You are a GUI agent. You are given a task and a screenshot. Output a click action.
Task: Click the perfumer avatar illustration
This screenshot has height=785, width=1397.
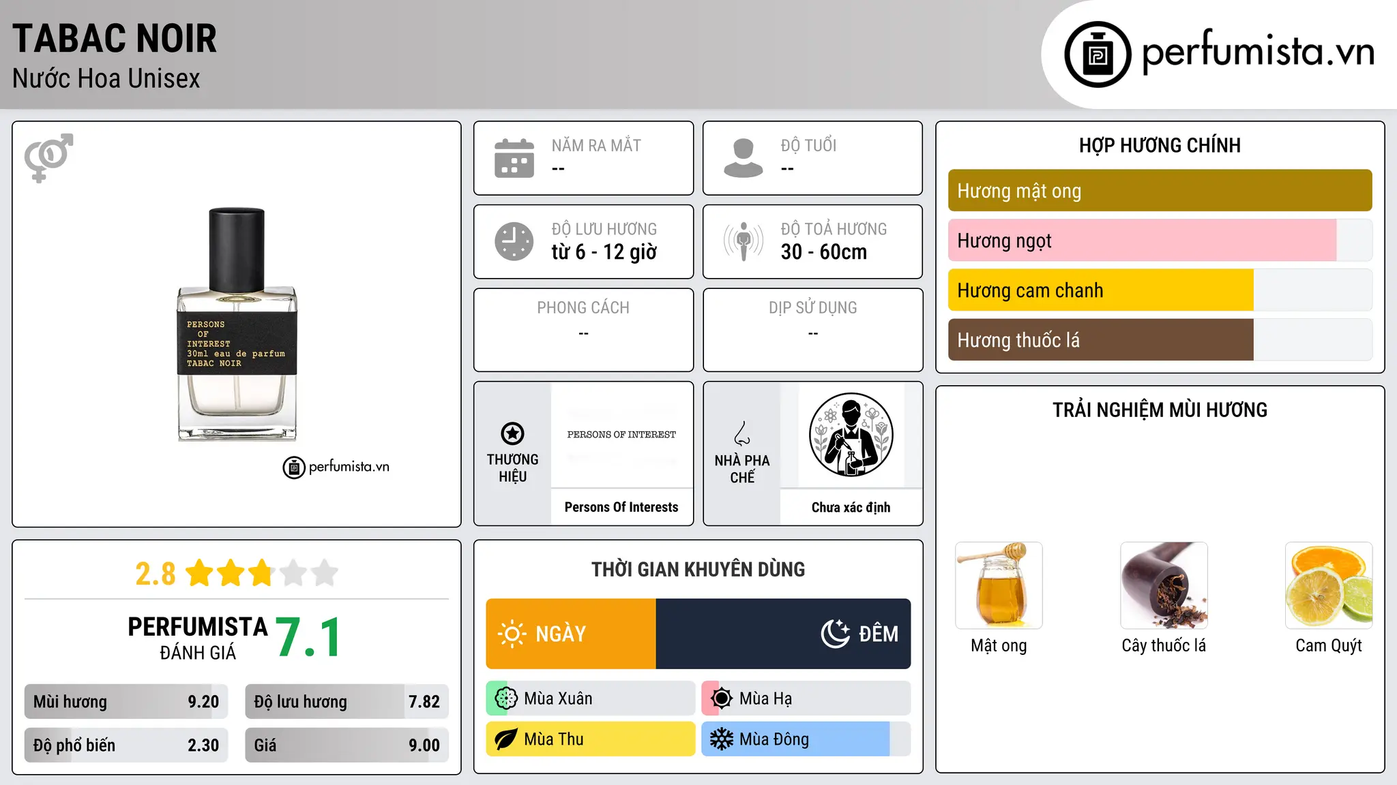851,435
